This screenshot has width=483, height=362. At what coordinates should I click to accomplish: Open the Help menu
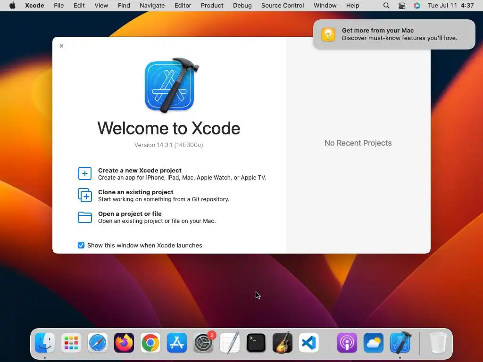[x=352, y=6]
